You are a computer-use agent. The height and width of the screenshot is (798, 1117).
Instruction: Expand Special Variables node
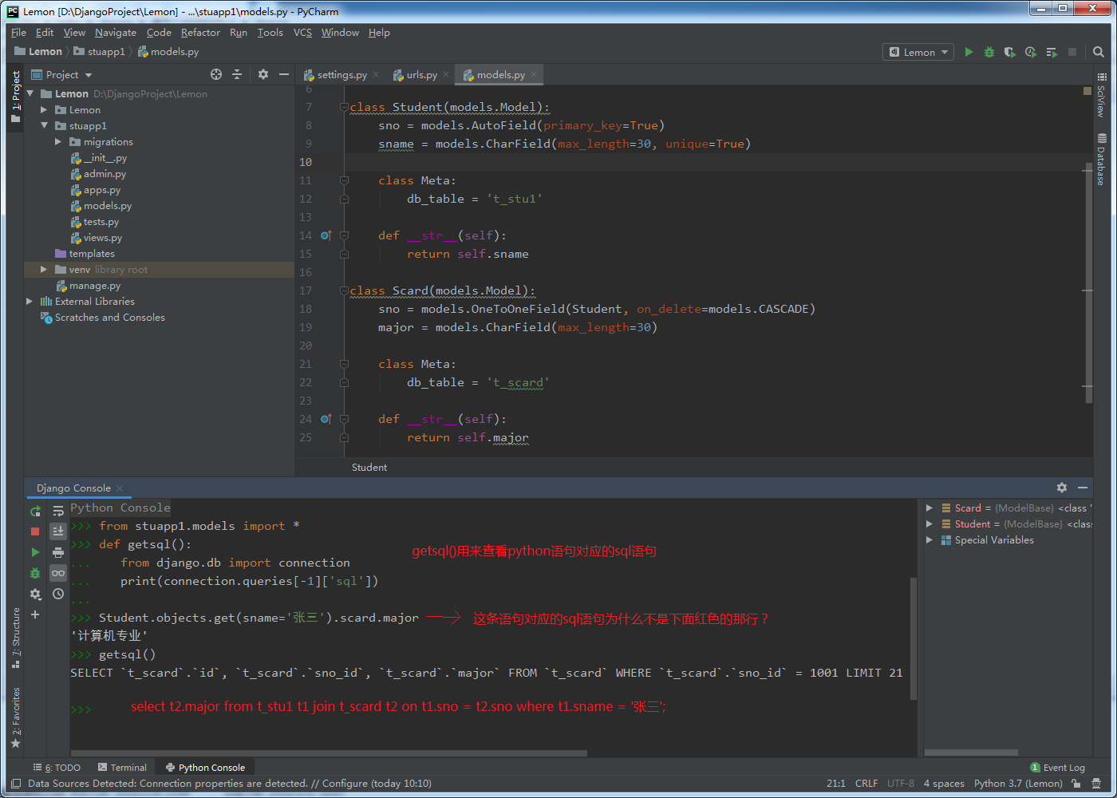930,540
